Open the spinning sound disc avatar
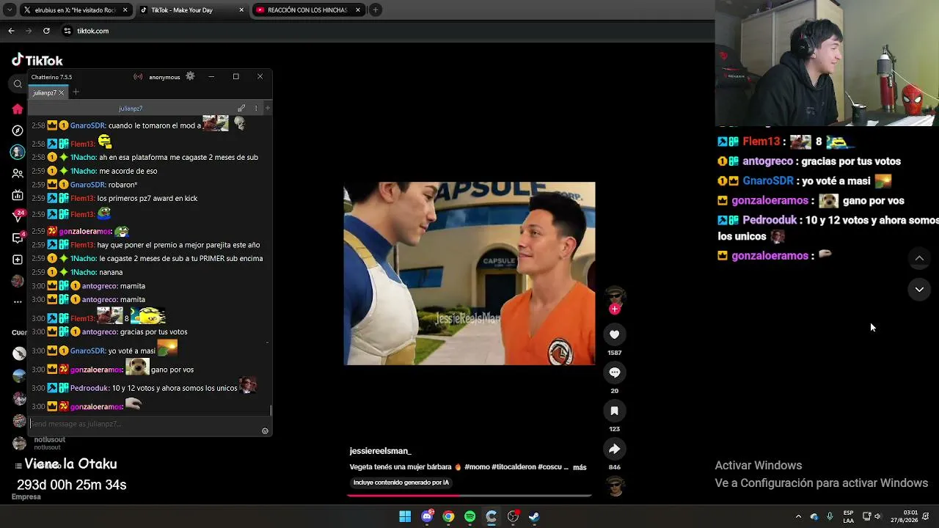 click(615, 486)
